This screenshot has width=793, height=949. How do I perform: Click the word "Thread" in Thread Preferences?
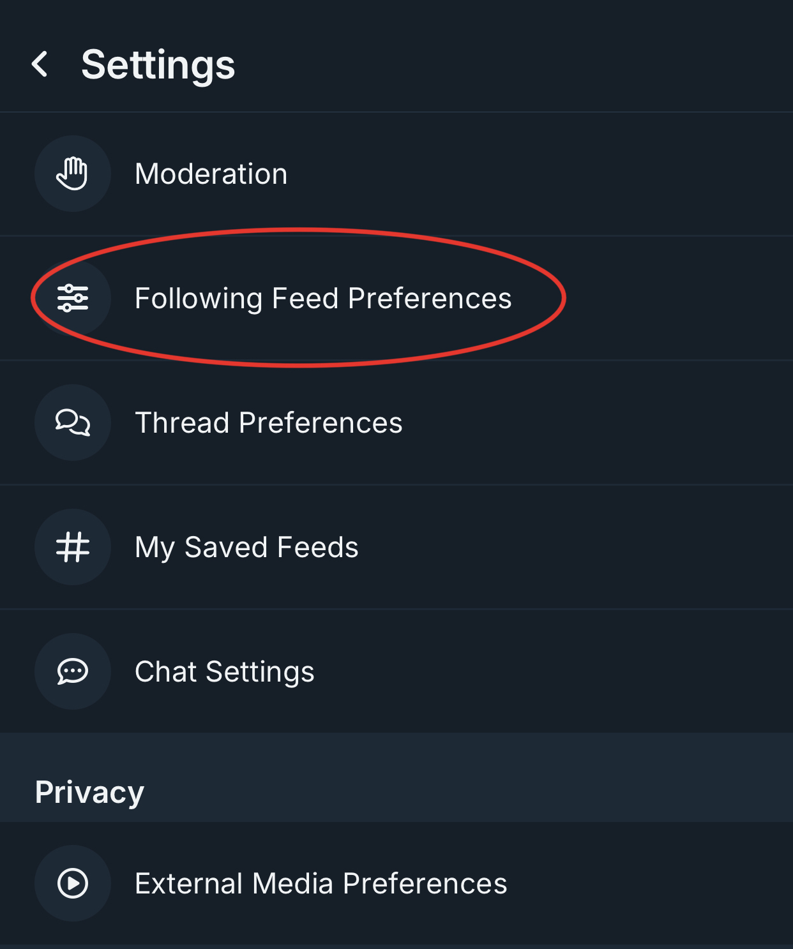click(x=182, y=422)
